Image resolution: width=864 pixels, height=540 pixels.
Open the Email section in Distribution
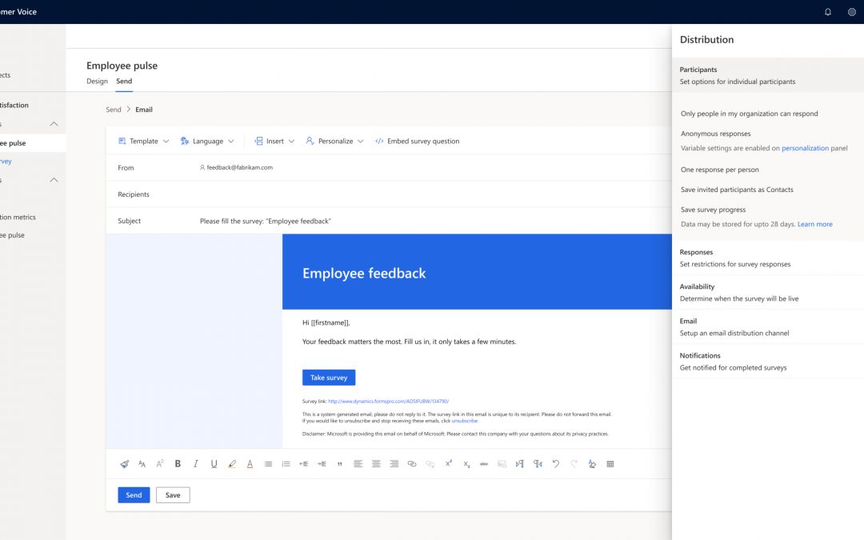(768, 326)
